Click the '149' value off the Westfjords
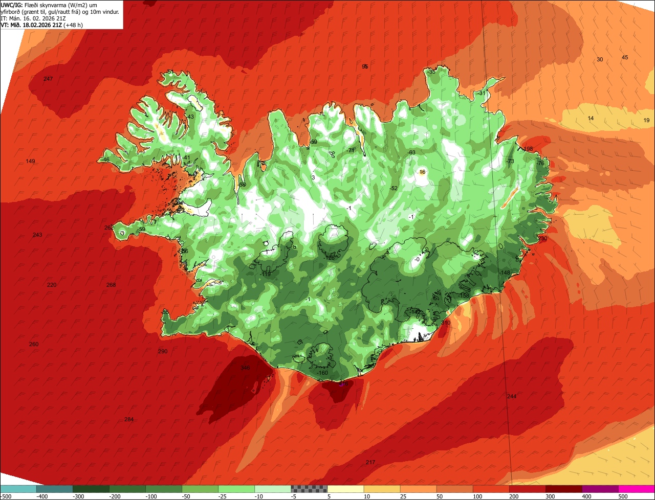655x500 pixels. (31, 162)
